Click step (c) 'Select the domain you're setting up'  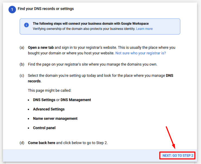[100, 78]
